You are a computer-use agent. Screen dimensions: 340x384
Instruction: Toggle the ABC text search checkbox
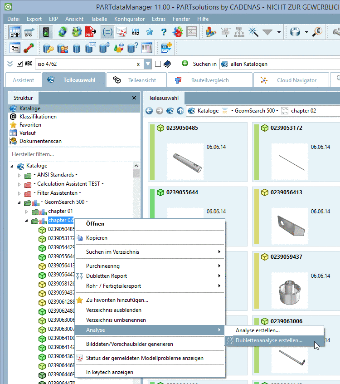pos(19,64)
